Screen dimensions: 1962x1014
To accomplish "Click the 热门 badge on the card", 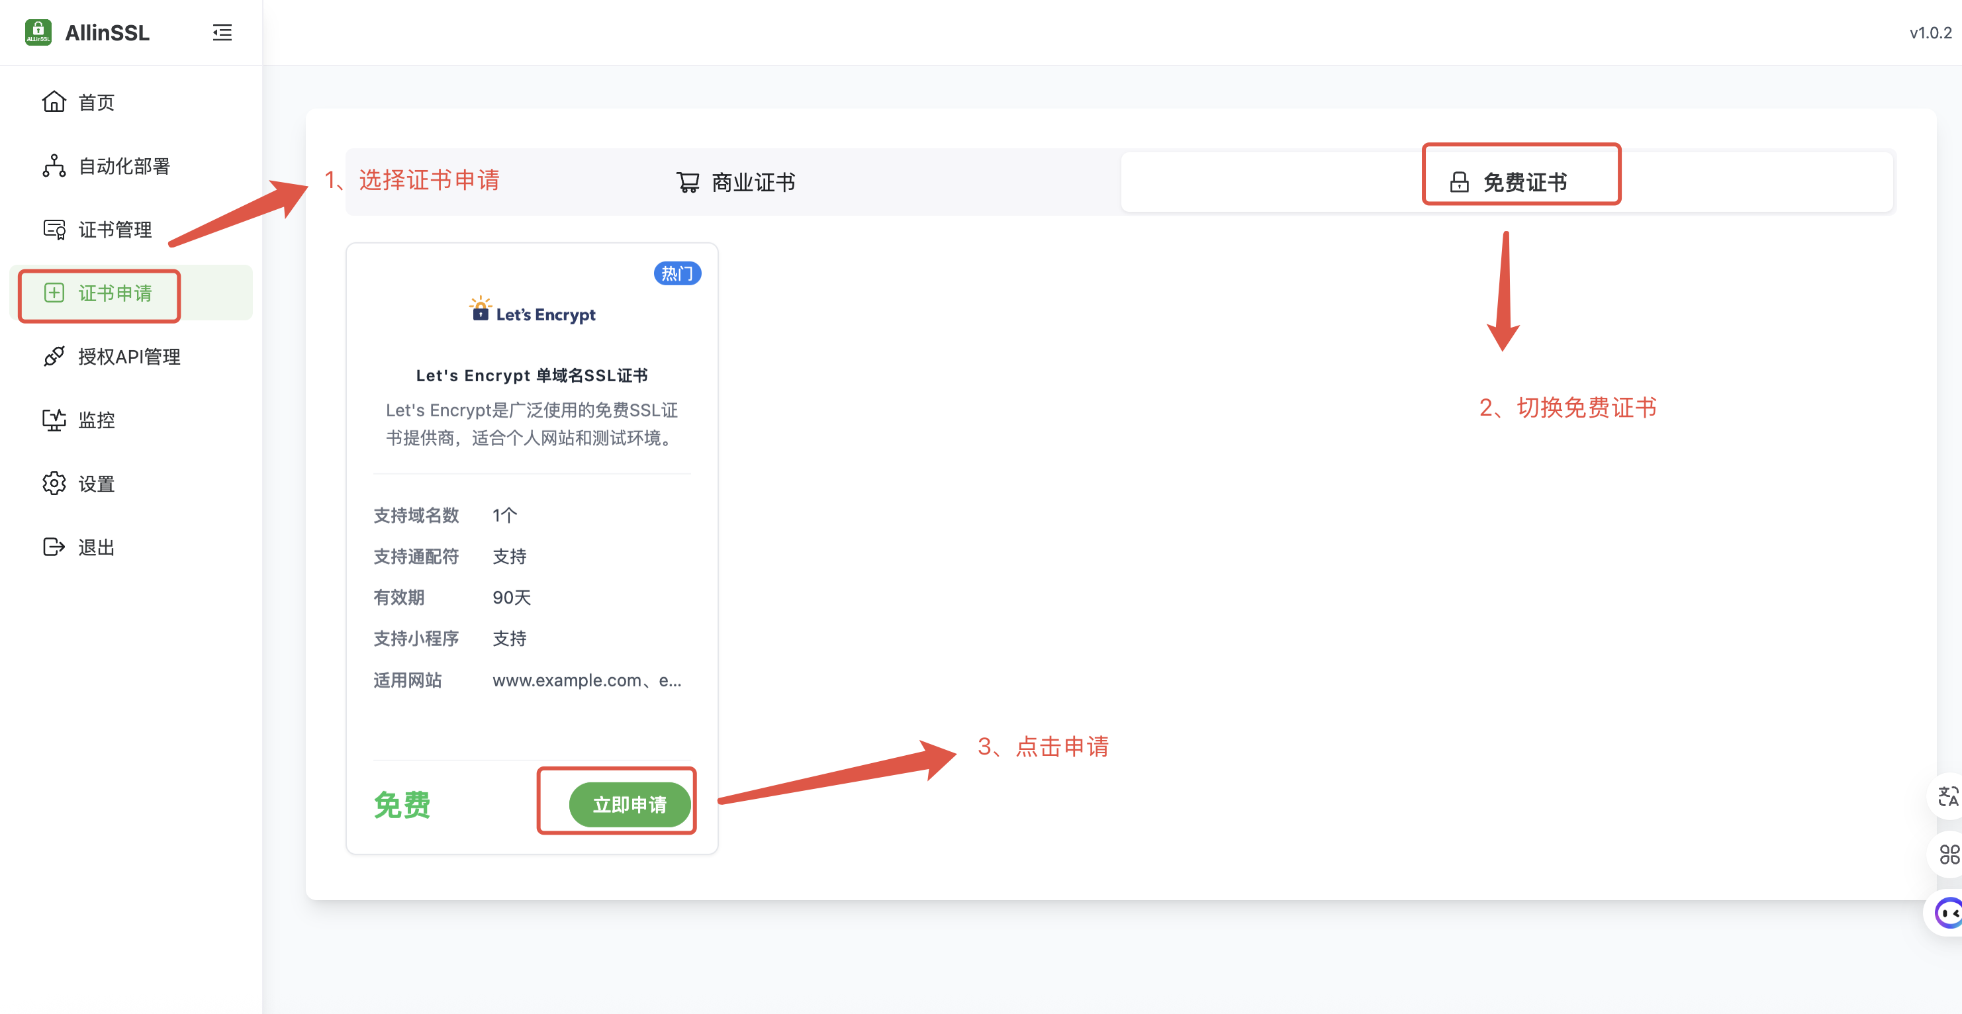I will pyautogui.click(x=677, y=273).
